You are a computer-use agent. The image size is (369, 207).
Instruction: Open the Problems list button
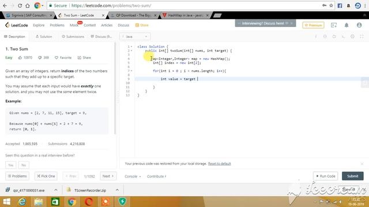pyautogui.click(x=17, y=176)
